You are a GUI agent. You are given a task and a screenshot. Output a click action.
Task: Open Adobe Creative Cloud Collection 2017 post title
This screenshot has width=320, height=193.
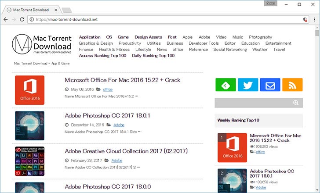tap(126, 151)
